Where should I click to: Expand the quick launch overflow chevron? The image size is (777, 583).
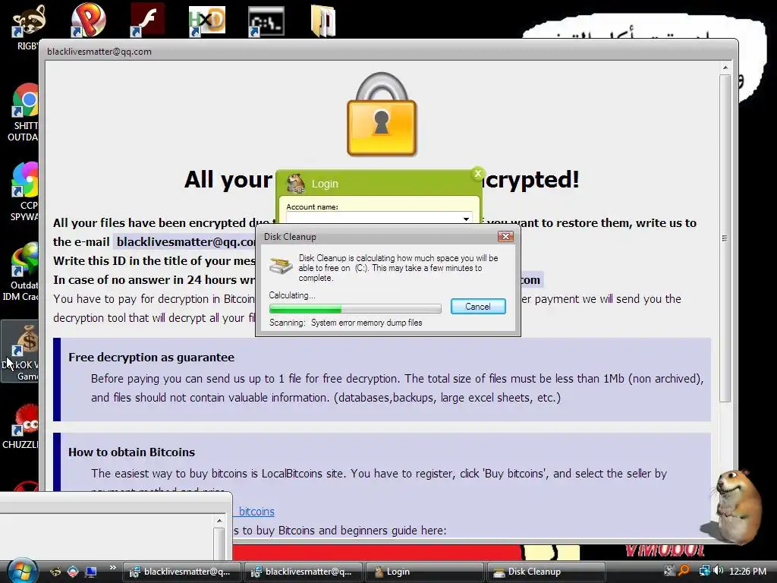click(x=112, y=567)
